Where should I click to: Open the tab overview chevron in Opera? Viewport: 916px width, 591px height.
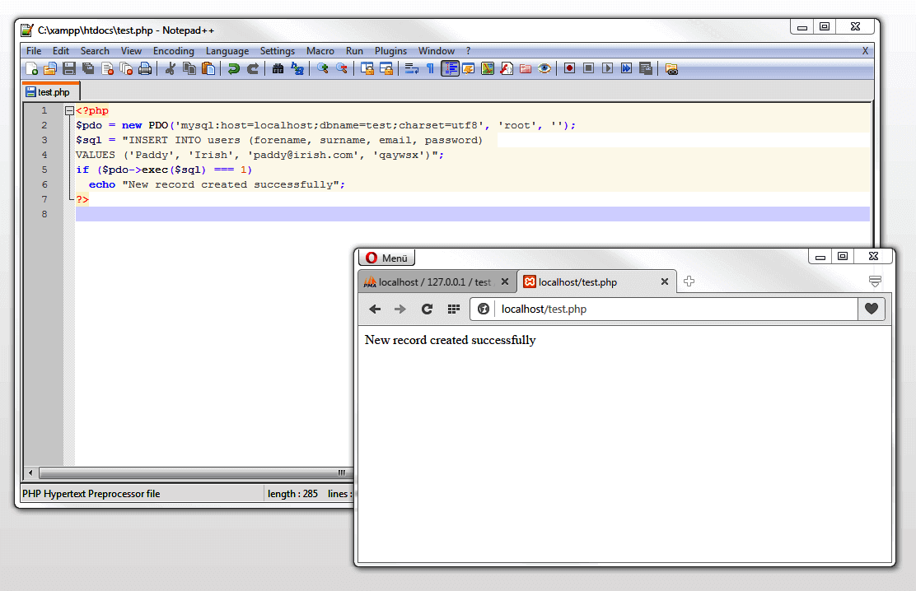pyautogui.click(x=875, y=281)
